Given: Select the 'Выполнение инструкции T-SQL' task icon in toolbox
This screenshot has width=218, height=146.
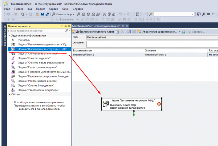Looking at the screenshot, I should click(13, 49).
